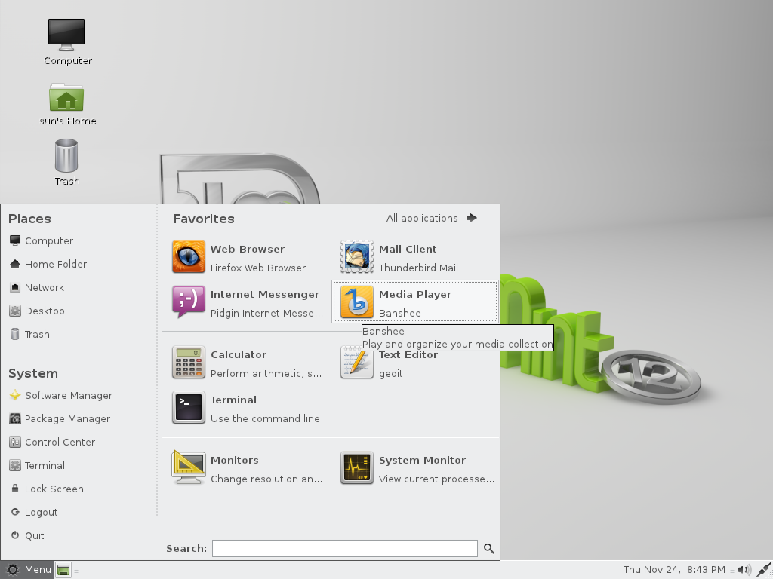The width and height of the screenshot is (773, 579).
Task: Click the search magnifier icon
Action: (x=488, y=549)
